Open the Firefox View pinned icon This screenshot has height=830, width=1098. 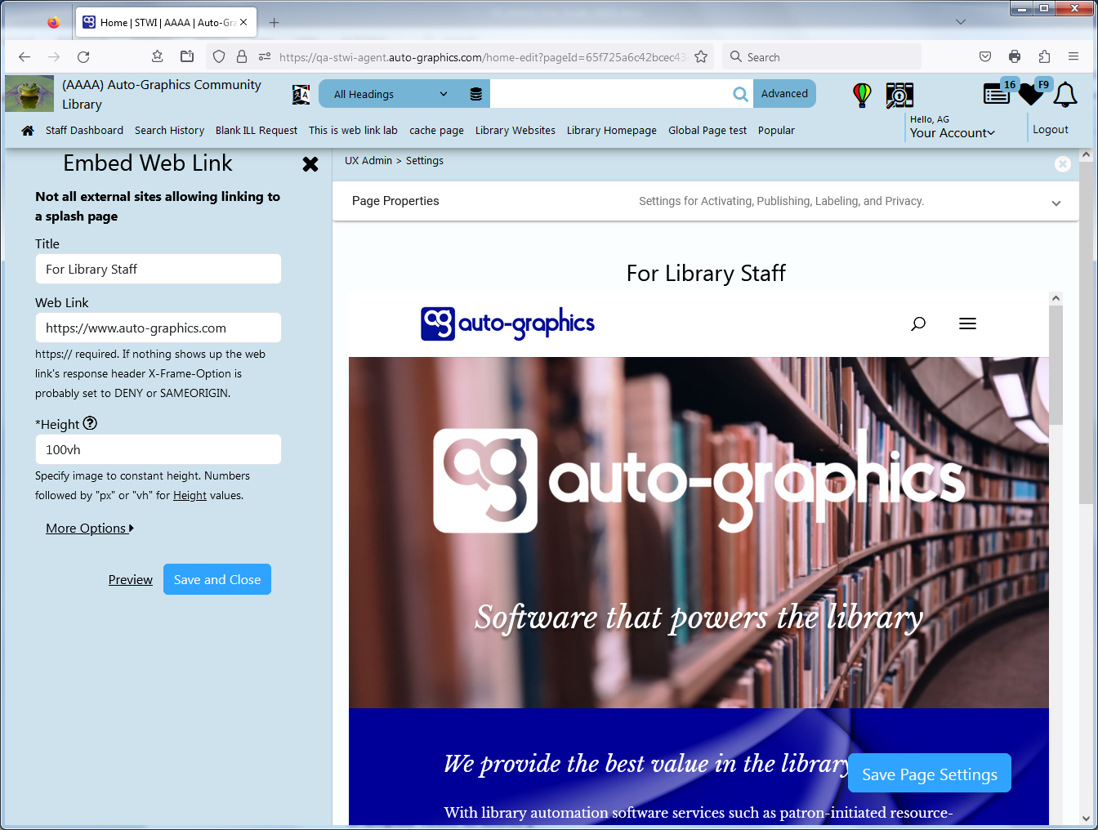(x=54, y=23)
